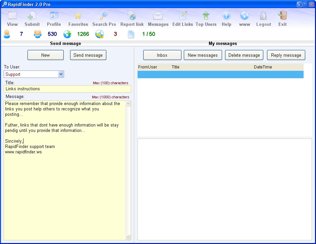
Task: Click the Logout padlock icon
Action: tap(263, 15)
